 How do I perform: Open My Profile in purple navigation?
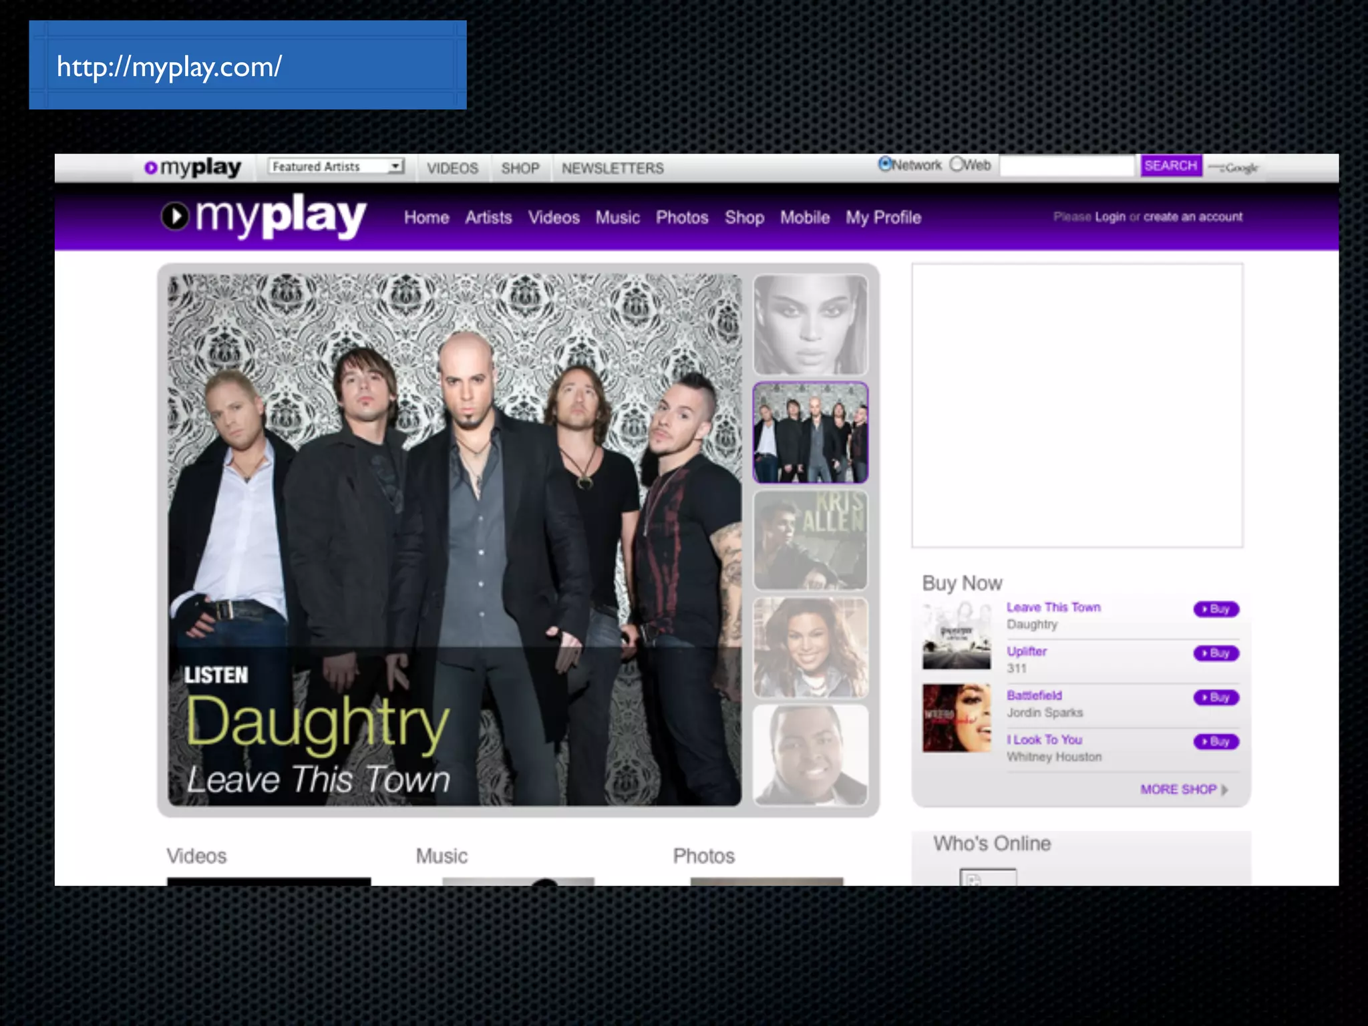point(883,218)
